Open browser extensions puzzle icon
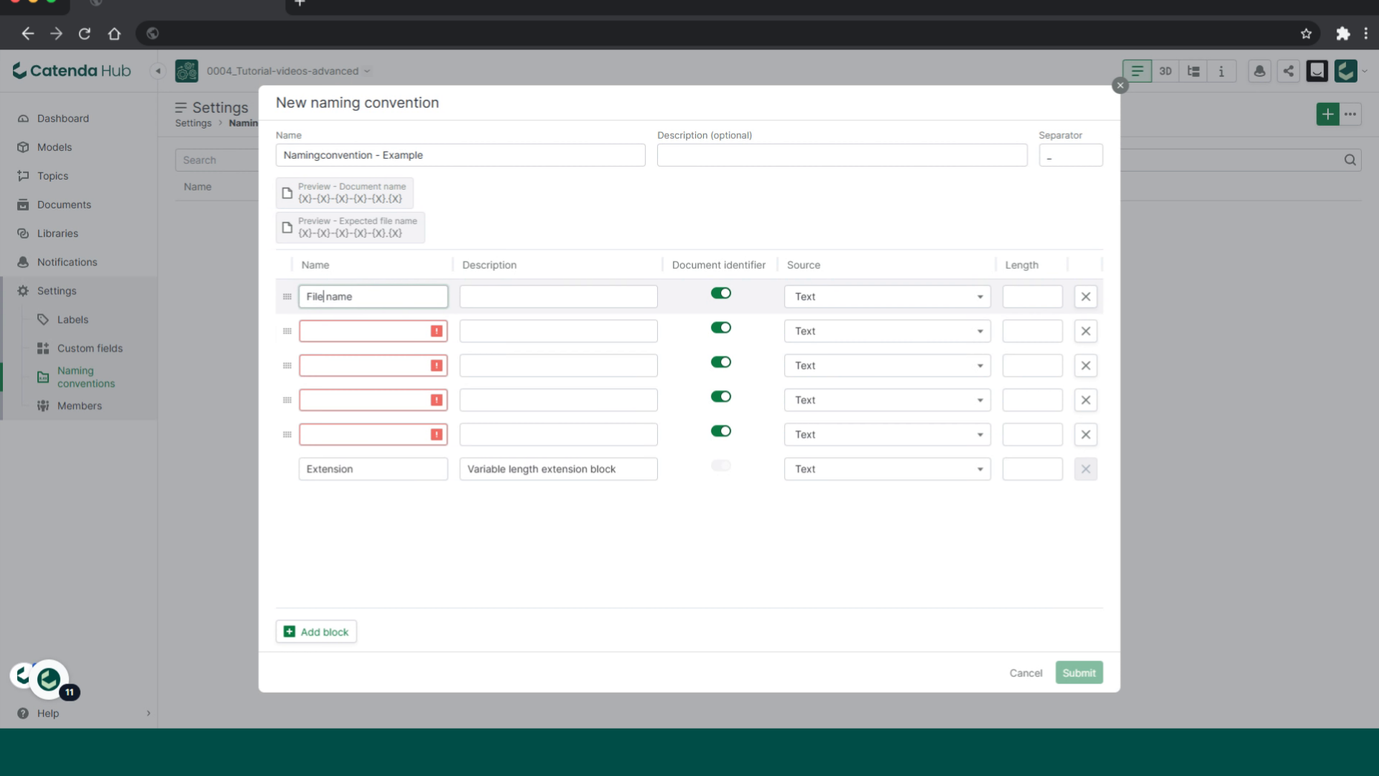1379x776 pixels. click(x=1342, y=34)
